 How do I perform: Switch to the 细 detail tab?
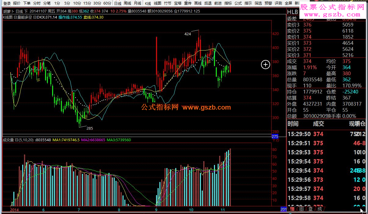[x=292, y=209]
